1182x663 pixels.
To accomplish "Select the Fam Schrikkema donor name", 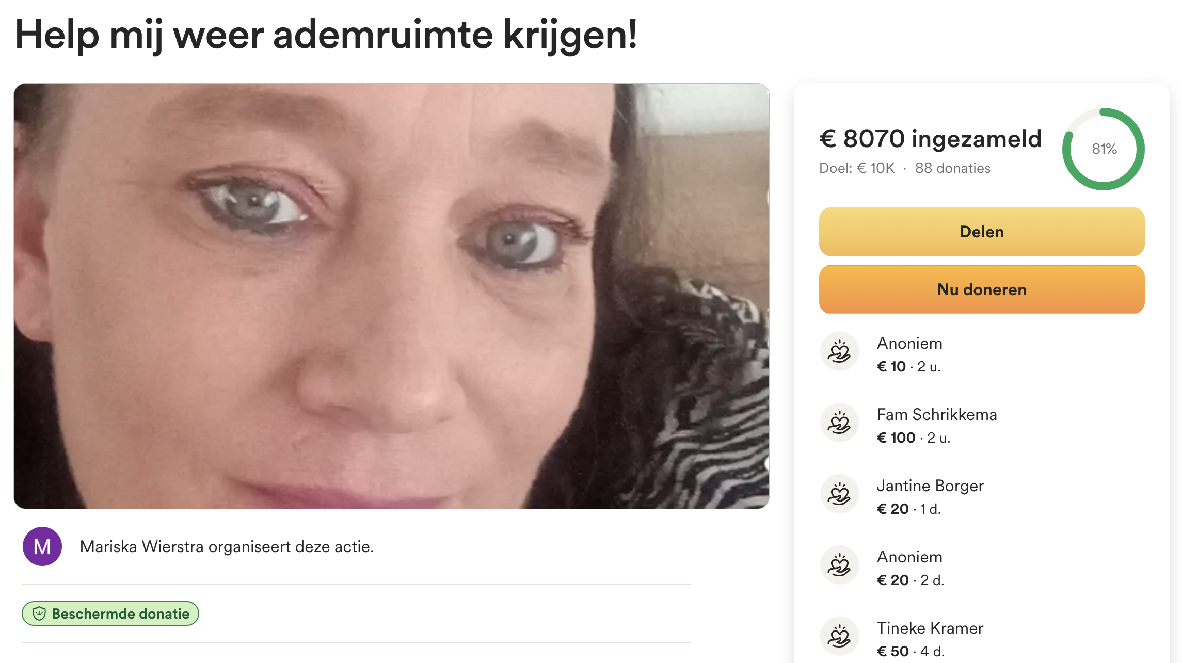I will [x=937, y=414].
